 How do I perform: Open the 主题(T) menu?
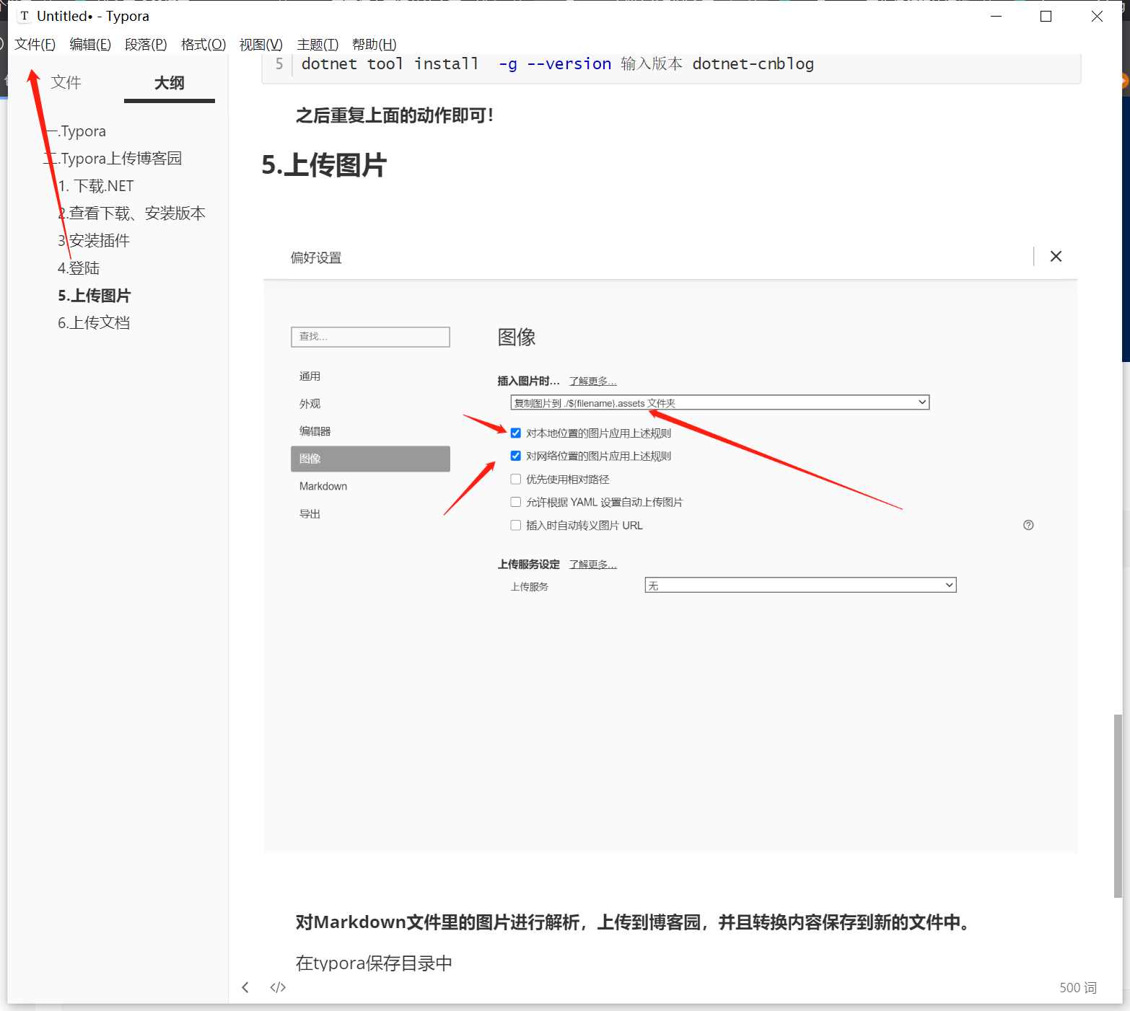click(x=317, y=45)
